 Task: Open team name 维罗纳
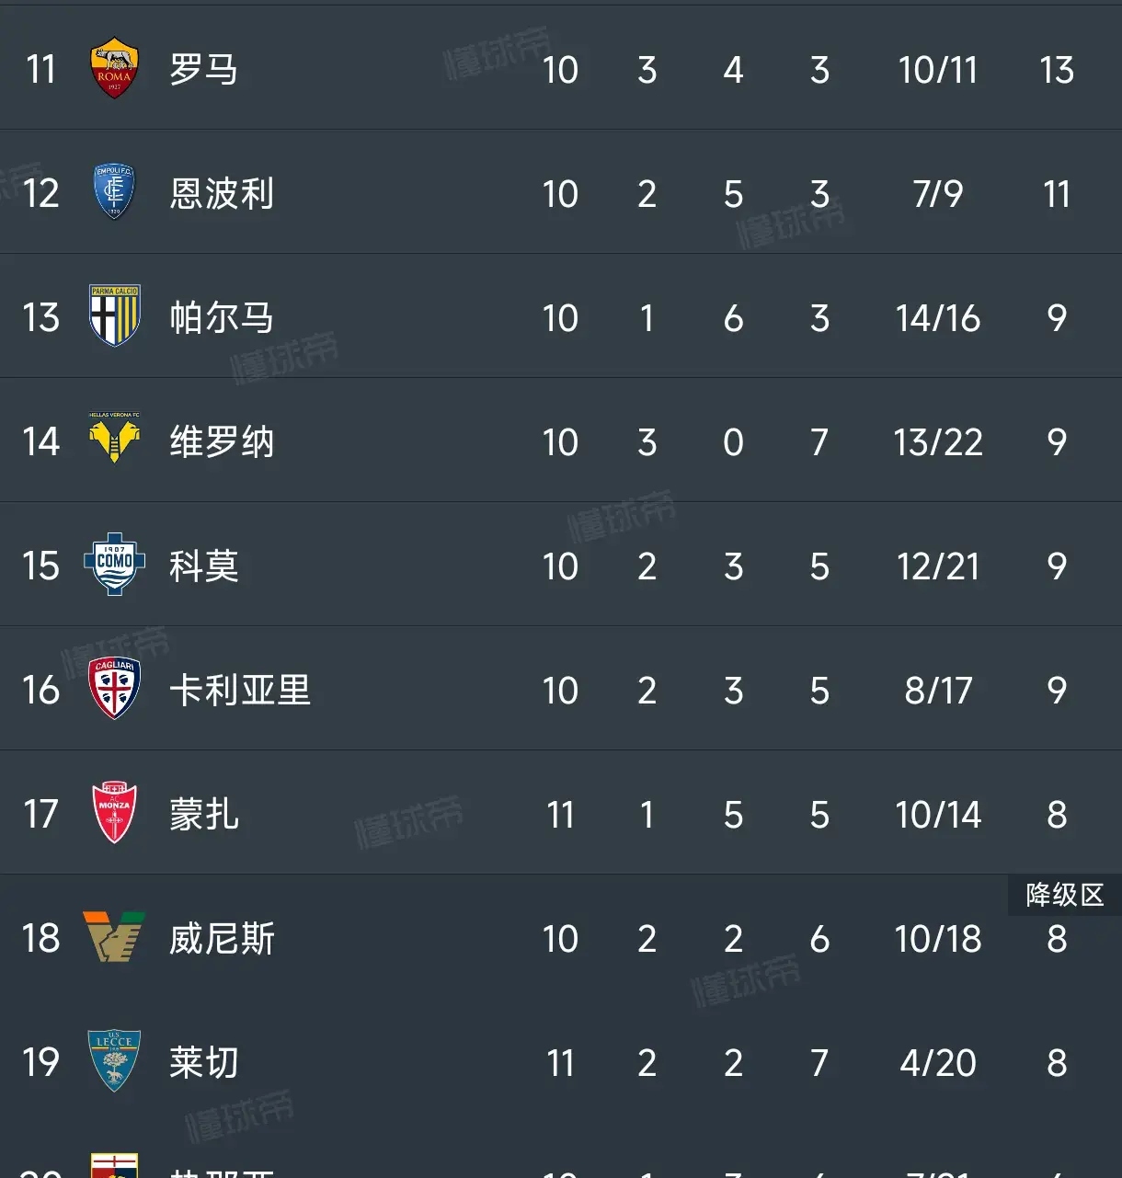point(222,442)
